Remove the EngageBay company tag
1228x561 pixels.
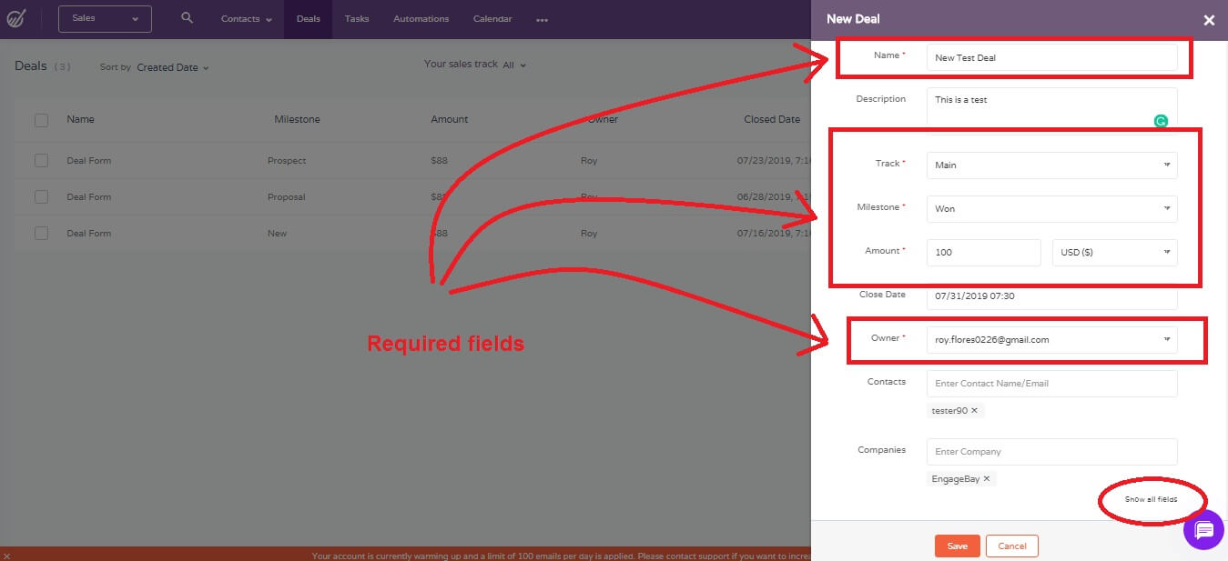pyautogui.click(x=986, y=478)
